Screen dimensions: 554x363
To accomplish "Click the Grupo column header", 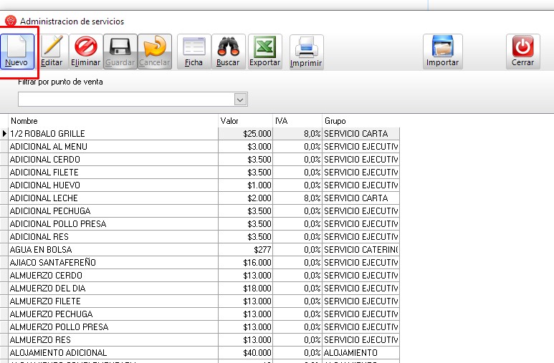I will click(360, 121).
